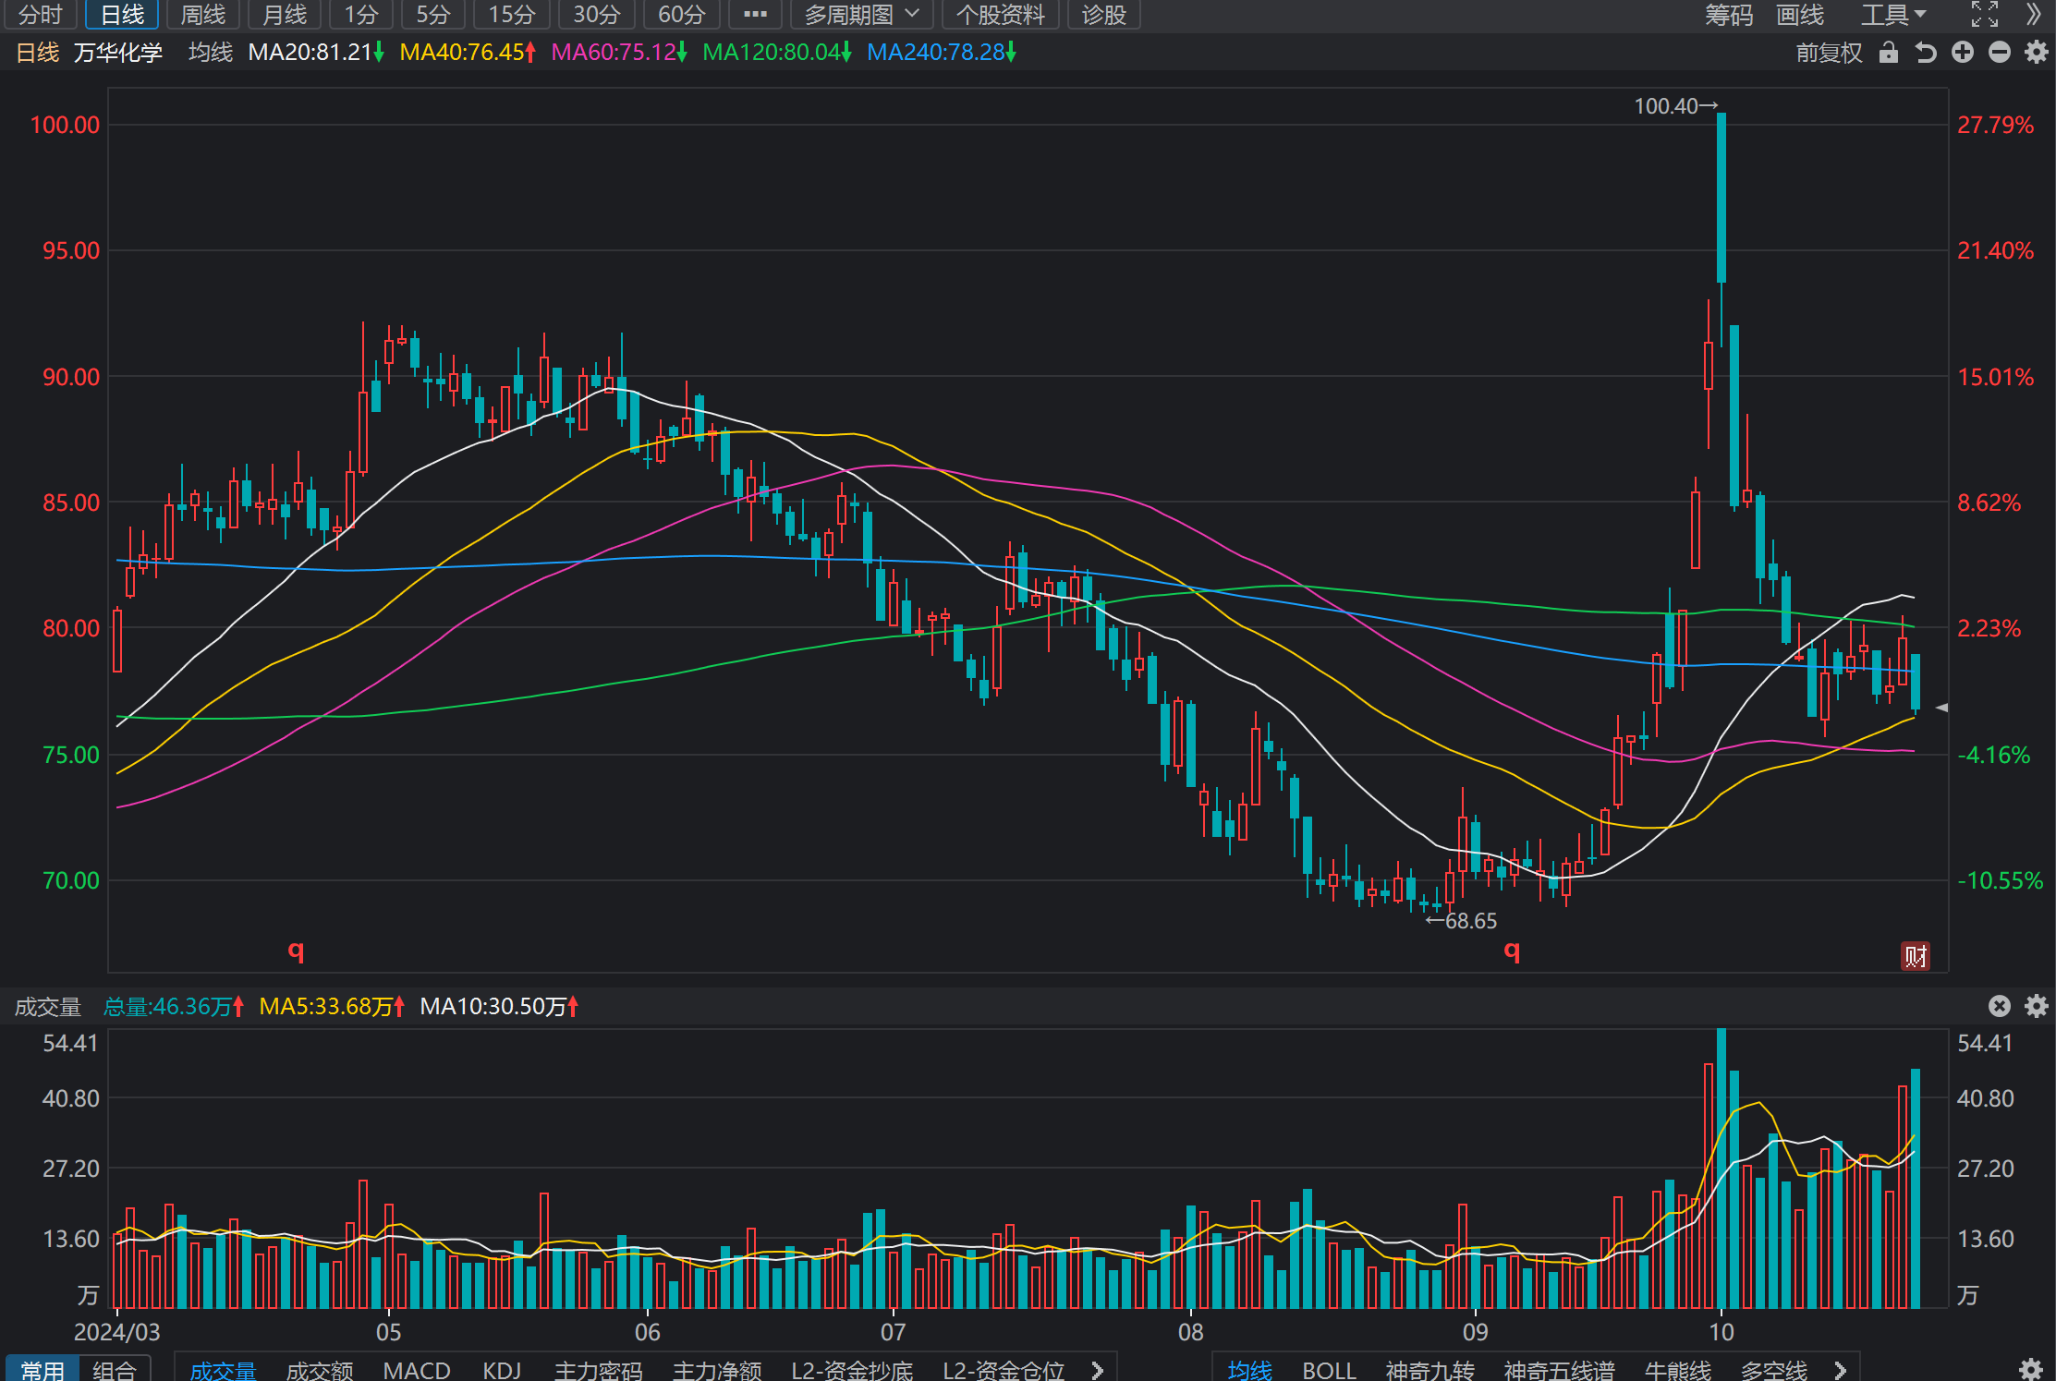Click the 68.65 low price label
Image resolution: width=2056 pixels, height=1381 pixels.
pyautogui.click(x=1461, y=920)
